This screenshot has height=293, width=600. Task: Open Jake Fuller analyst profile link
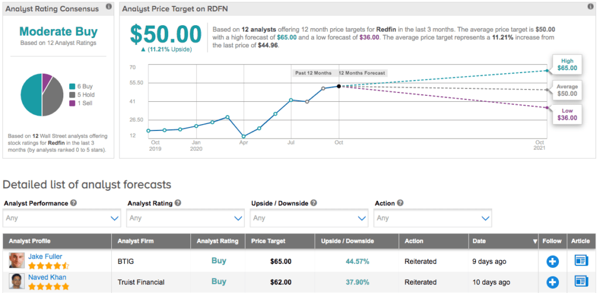coord(45,256)
